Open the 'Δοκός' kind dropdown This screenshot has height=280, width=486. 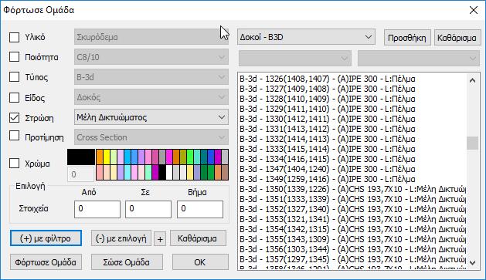(x=151, y=97)
